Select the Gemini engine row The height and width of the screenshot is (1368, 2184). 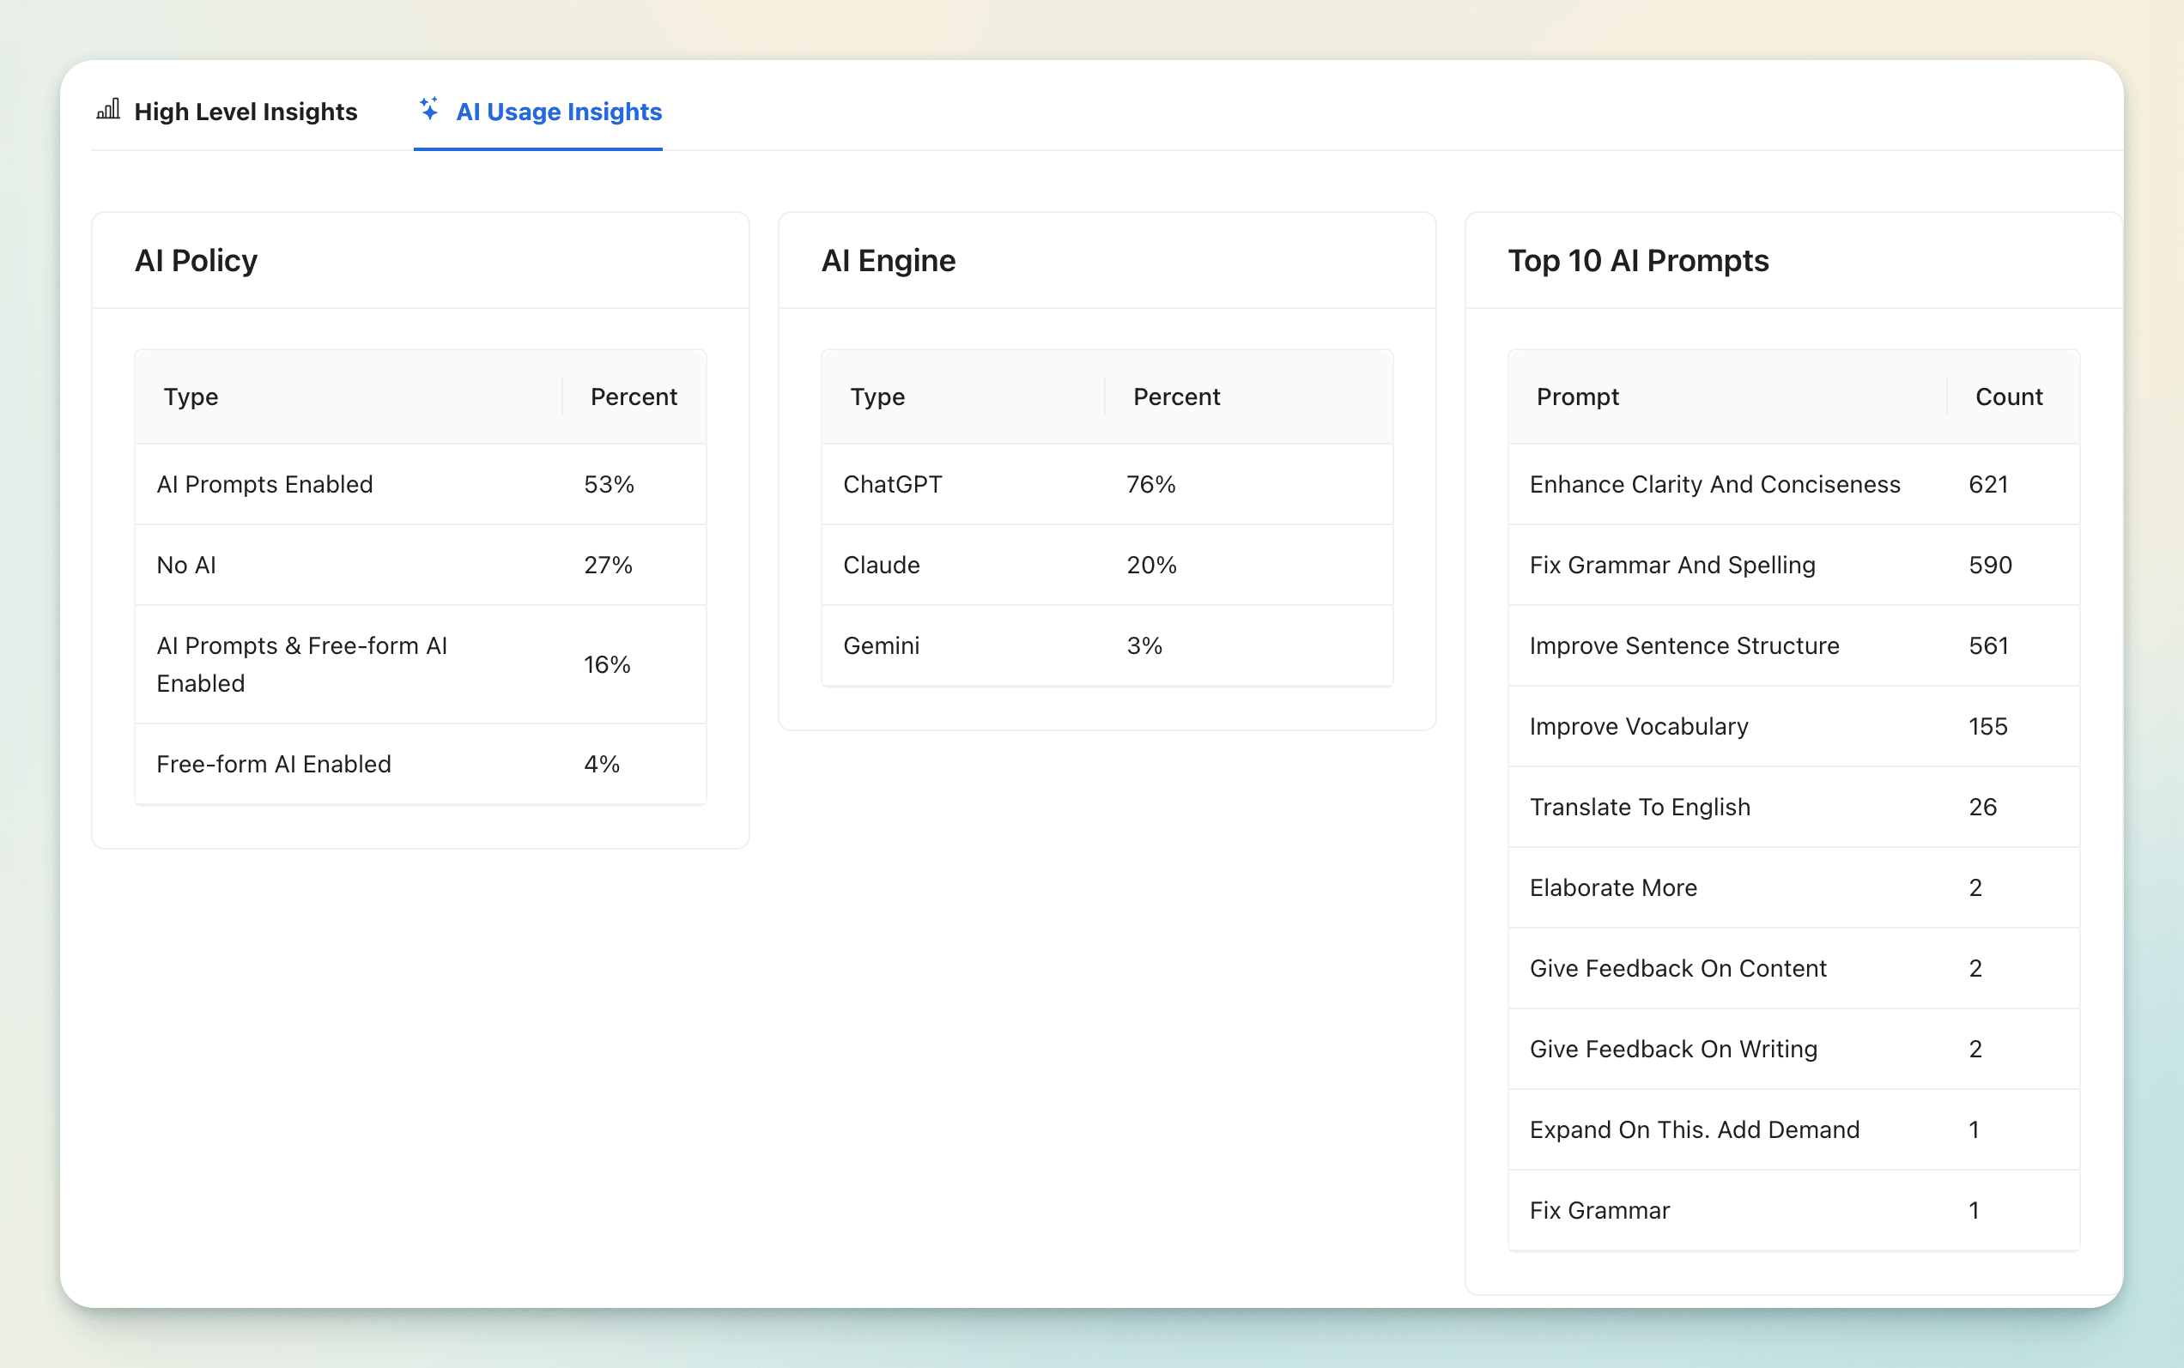tap(881, 645)
